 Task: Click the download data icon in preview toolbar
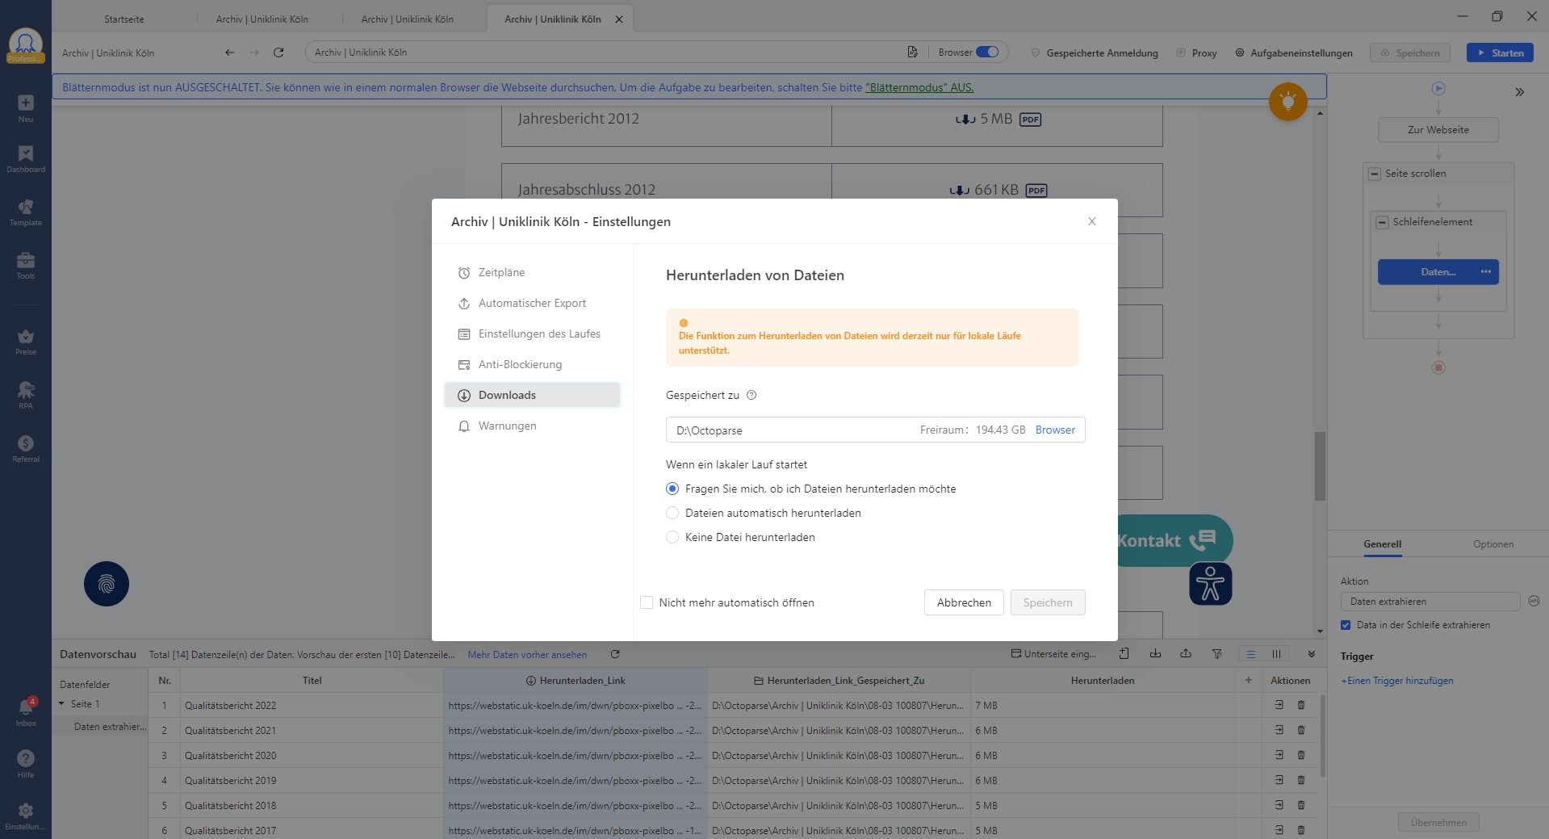coord(1155,653)
